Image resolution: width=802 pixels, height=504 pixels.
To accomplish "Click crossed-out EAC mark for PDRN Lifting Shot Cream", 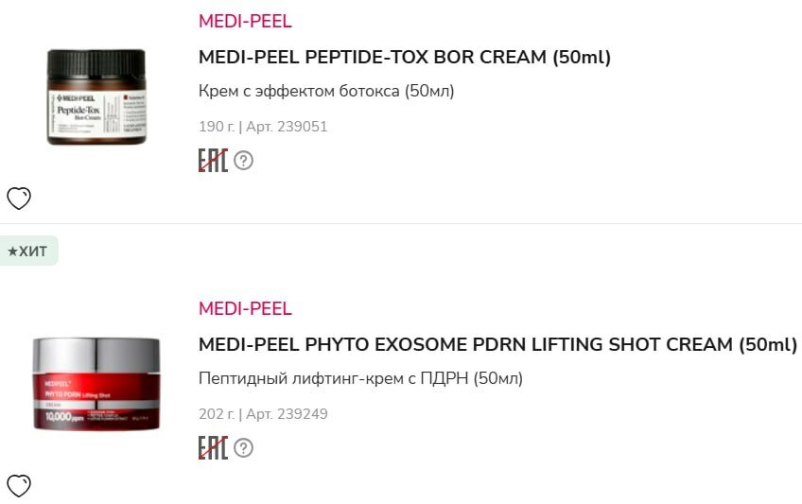I will (x=213, y=447).
